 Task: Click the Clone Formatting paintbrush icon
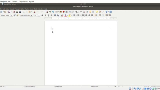[34, 12]
